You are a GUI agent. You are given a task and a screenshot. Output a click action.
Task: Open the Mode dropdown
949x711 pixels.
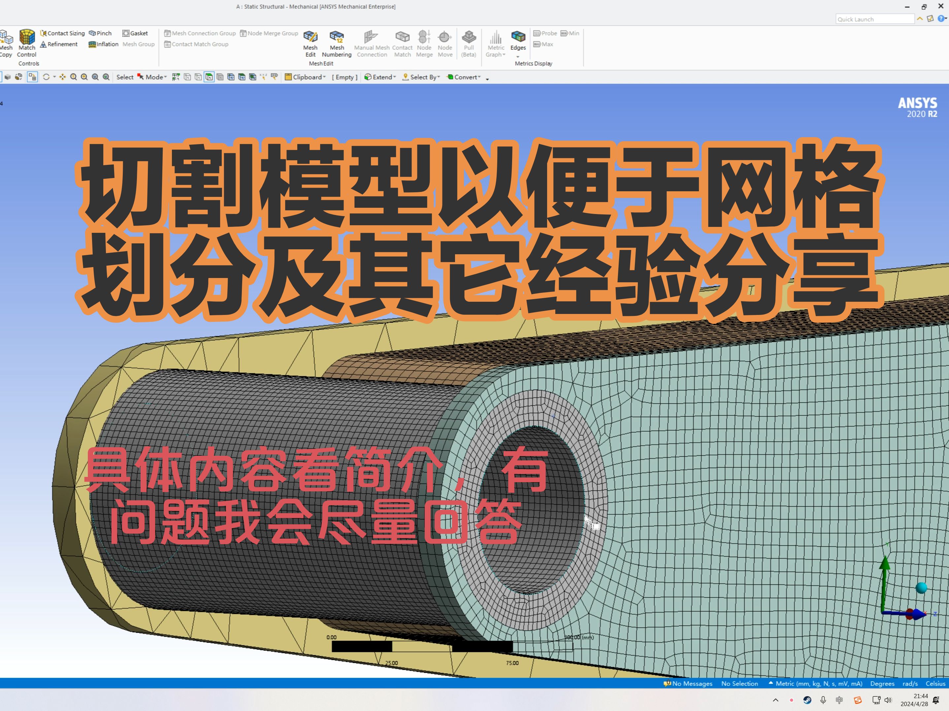[156, 77]
